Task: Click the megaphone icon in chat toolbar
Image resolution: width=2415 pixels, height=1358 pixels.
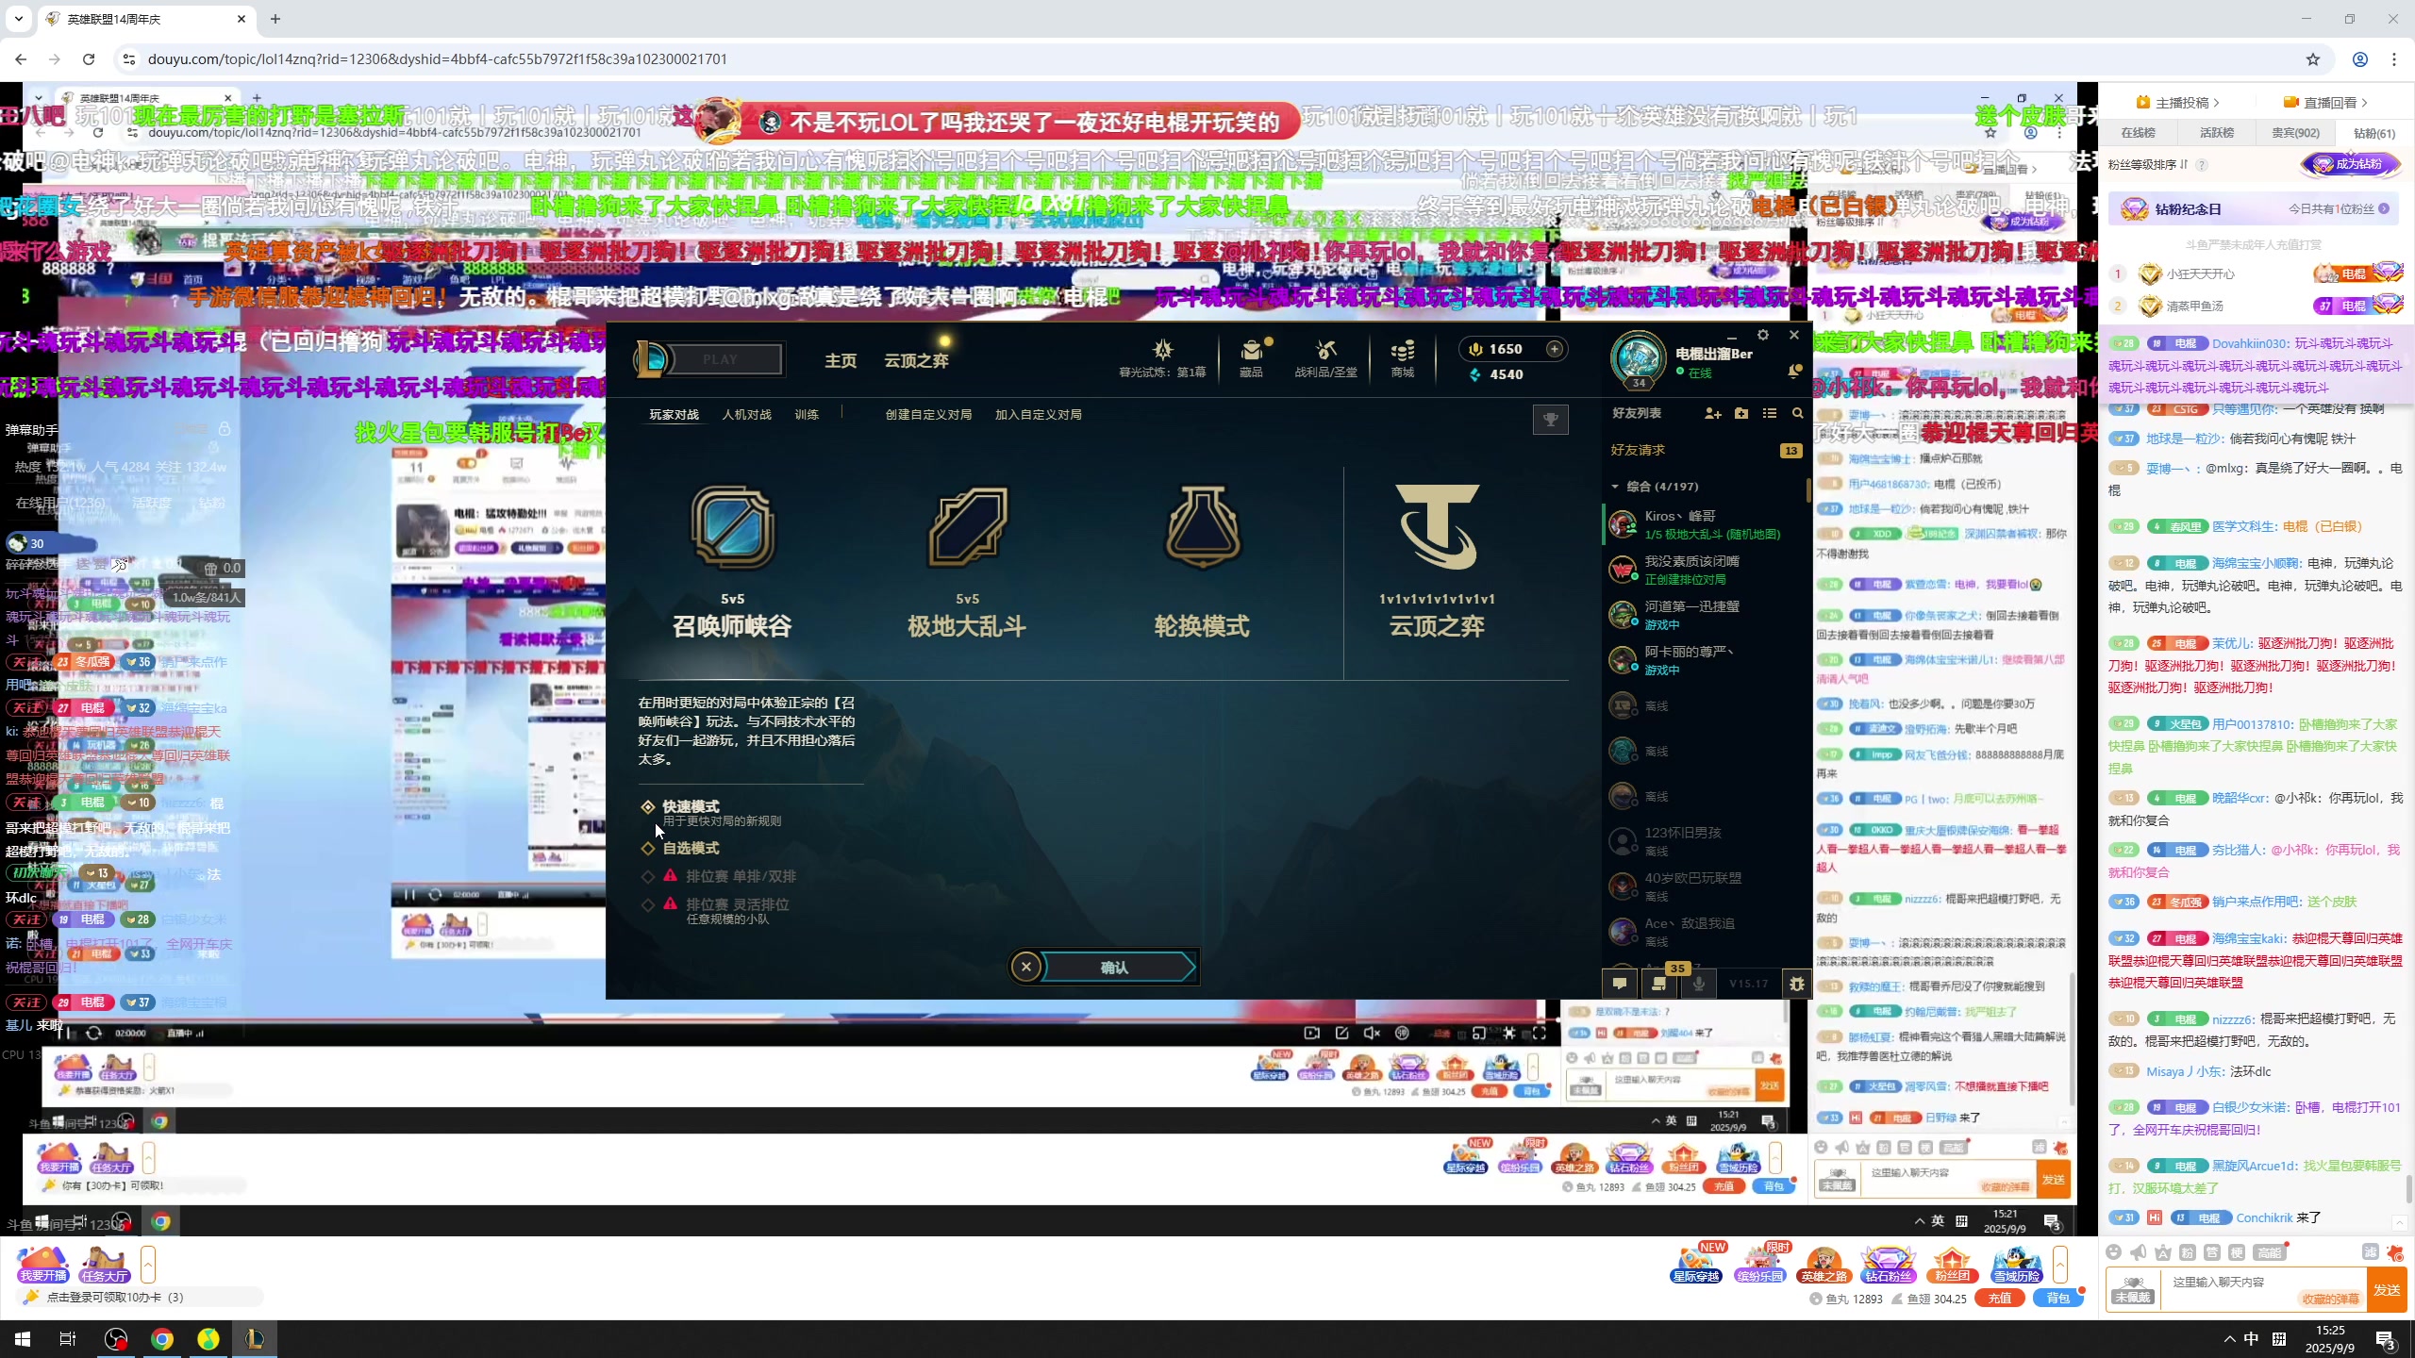Action: tap(2138, 1252)
